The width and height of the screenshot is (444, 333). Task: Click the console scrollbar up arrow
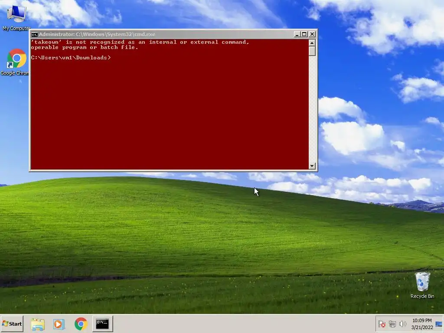pyautogui.click(x=312, y=43)
